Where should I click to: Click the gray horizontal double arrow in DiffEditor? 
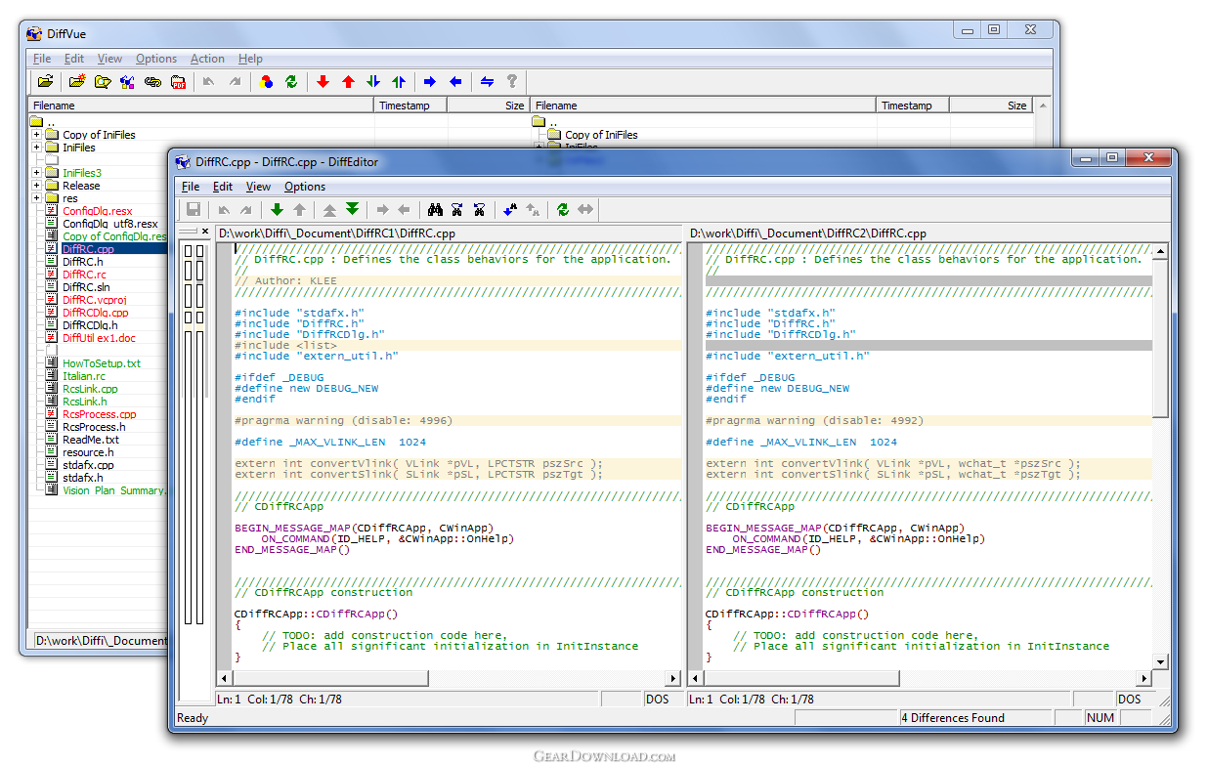tap(585, 209)
